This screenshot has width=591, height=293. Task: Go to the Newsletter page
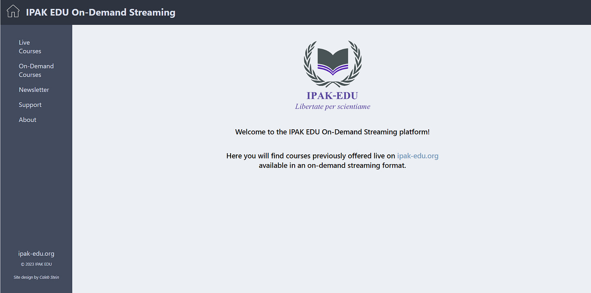point(34,90)
